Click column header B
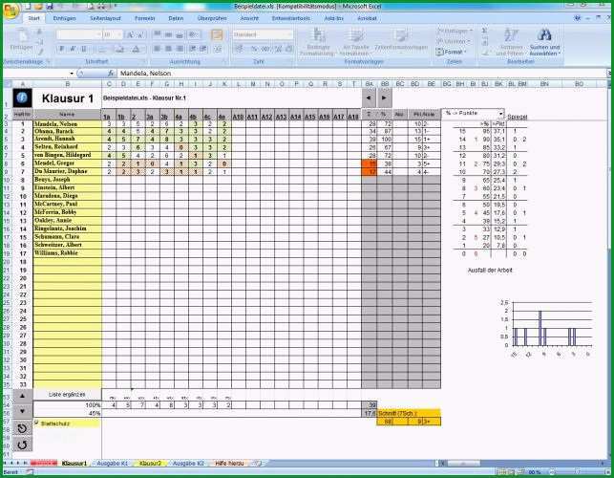The height and width of the screenshot is (478, 614). [68, 84]
